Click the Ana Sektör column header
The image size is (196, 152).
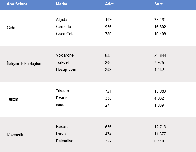17,4
